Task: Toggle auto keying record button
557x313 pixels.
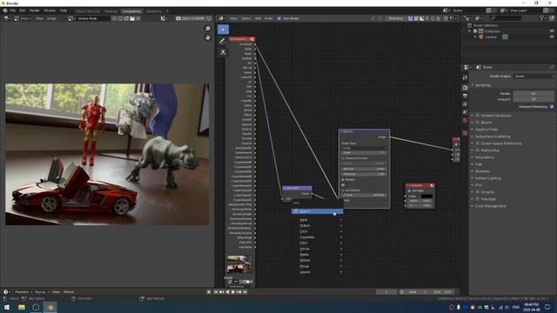Action: click(209, 292)
